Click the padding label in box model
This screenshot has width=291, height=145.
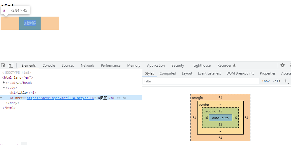point(210,111)
